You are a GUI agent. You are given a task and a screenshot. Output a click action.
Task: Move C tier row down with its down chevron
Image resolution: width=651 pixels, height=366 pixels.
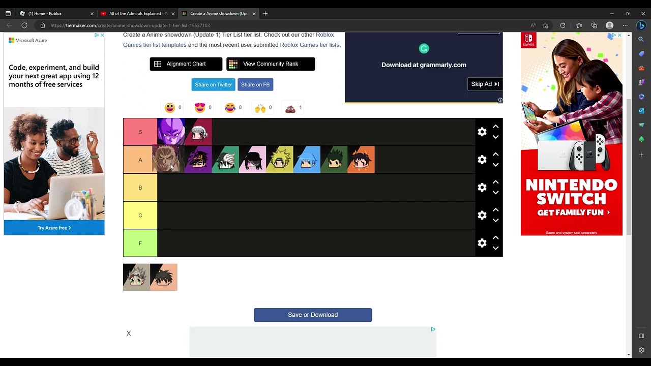coord(495,221)
